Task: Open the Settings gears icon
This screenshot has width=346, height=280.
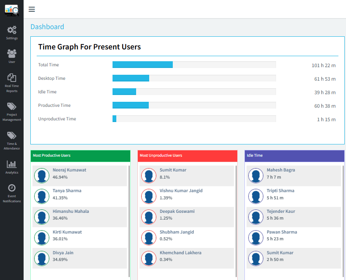Action: (12, 30)
